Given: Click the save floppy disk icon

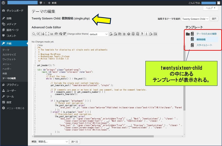Looking at the screenshot, I should point(52,34).
